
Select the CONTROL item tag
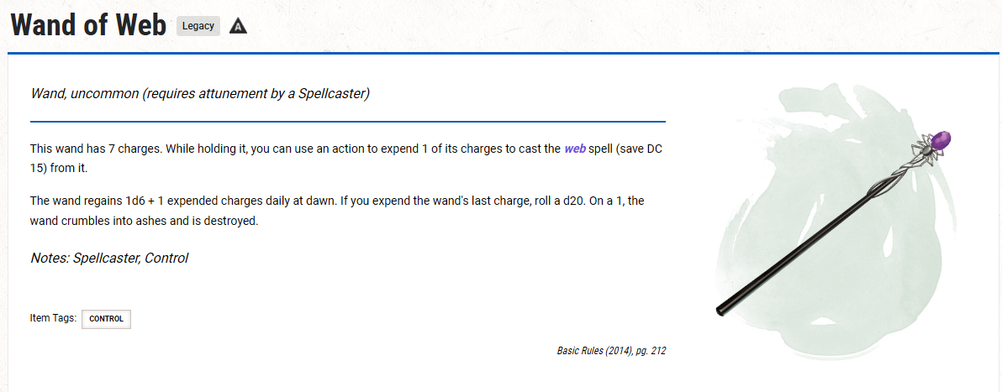click(x=106, y=319)
